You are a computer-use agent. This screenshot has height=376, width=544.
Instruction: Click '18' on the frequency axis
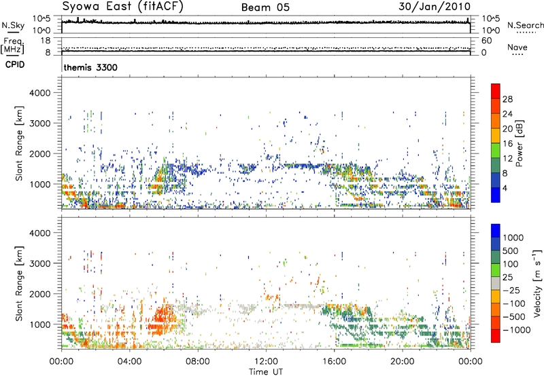[46, 41]
